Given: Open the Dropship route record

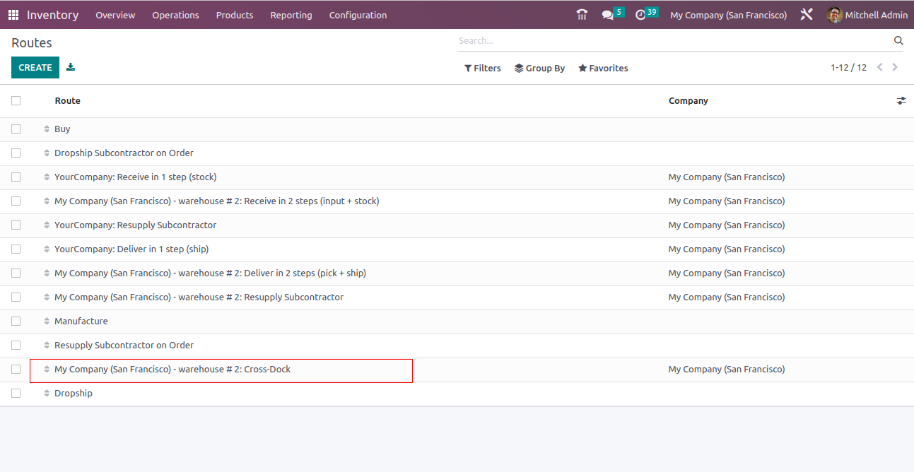Looking at the screenshot, I should pos(74,394).
